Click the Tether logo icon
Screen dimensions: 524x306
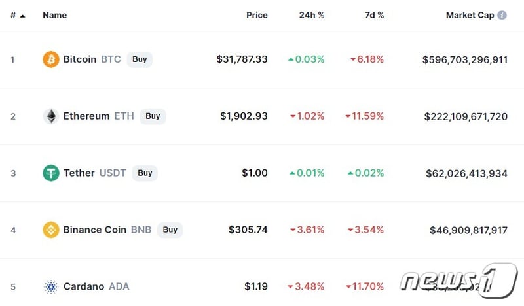pos(50,173)
